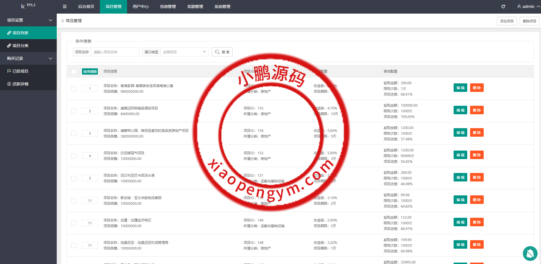
Task: Switch to 用户中心 top menu
Action: pyautogui.click(x=140, y=7)
